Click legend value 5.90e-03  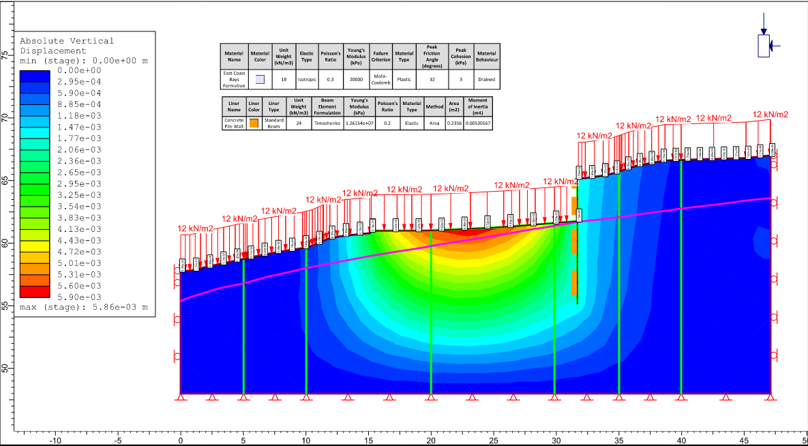tap(79, 297)
